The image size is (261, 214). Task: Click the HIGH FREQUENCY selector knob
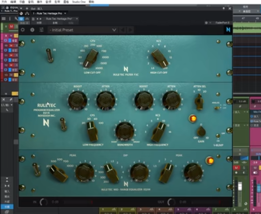159,132
